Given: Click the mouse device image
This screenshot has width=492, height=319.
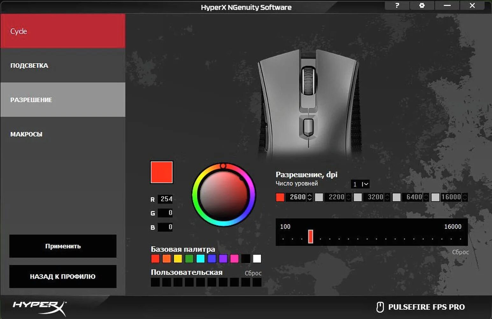Looking at the screenshot, I should click(x=308, y=103).
